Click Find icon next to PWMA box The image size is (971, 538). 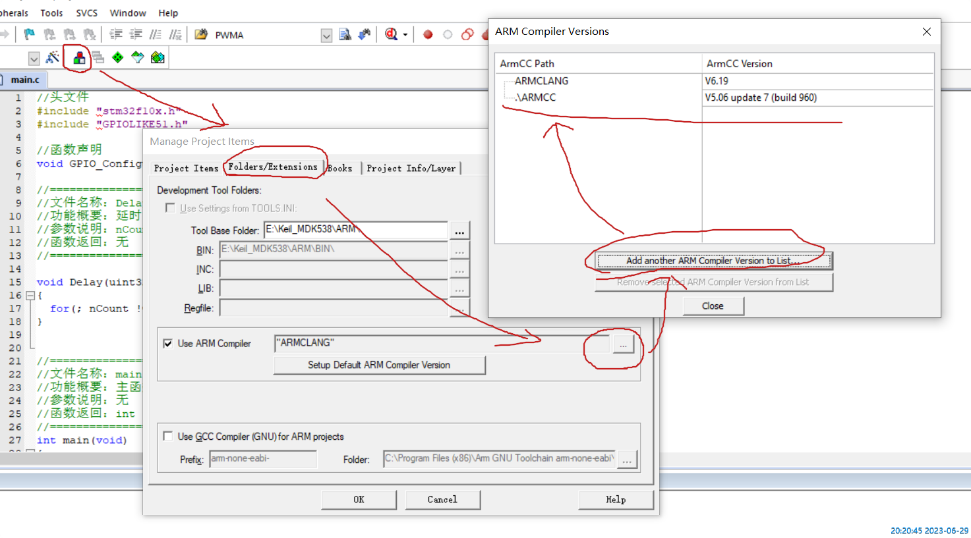click(x=345, y=34)
